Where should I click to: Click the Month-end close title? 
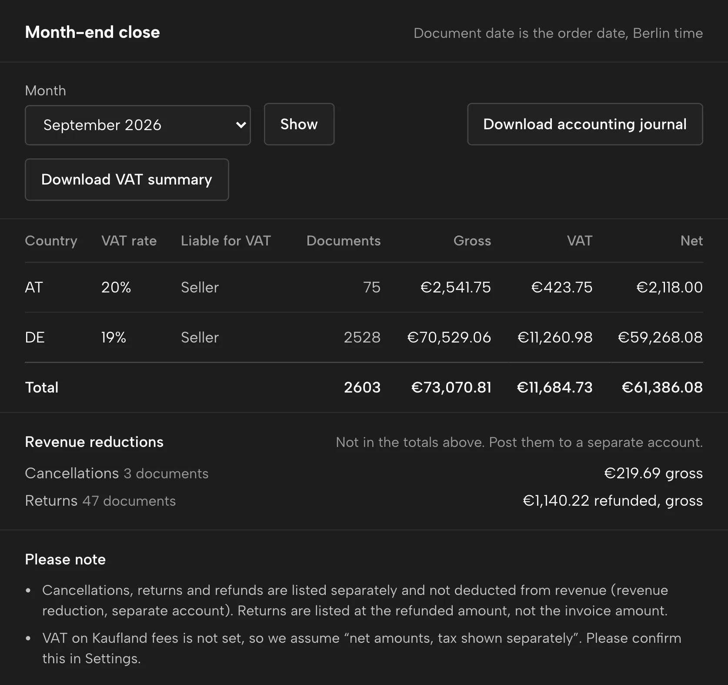[93, 32]
